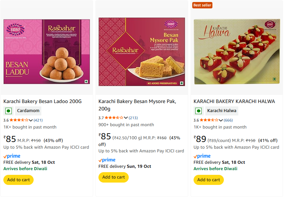The image size is (284, 198).
Task: Click star rating icons for Karachi Halwa
Action: pyautogui.click(x=209, y=120)
